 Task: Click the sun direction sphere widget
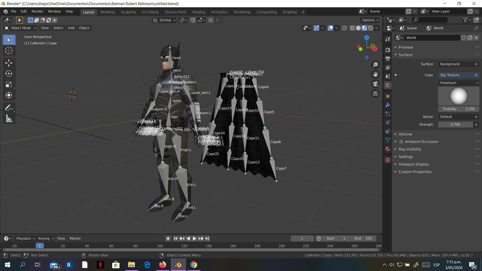click(459, 96)
